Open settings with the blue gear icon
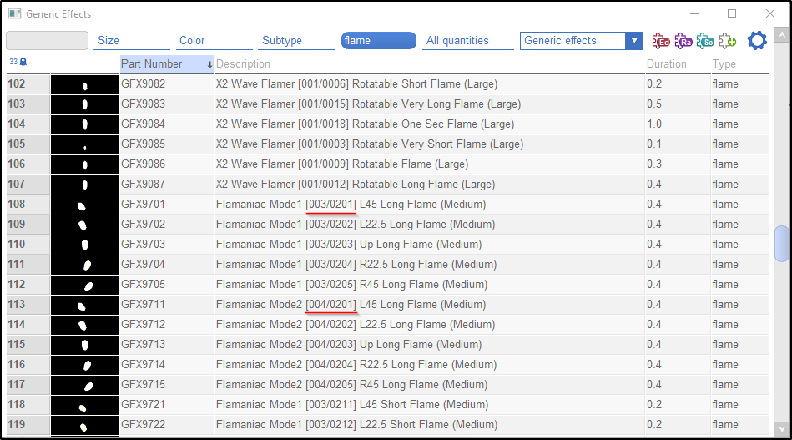This screenshot has height=440, width=792. (757, 41)
